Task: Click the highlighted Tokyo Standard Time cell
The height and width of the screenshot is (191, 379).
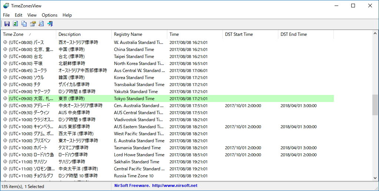Action: [x=134, y=99]
